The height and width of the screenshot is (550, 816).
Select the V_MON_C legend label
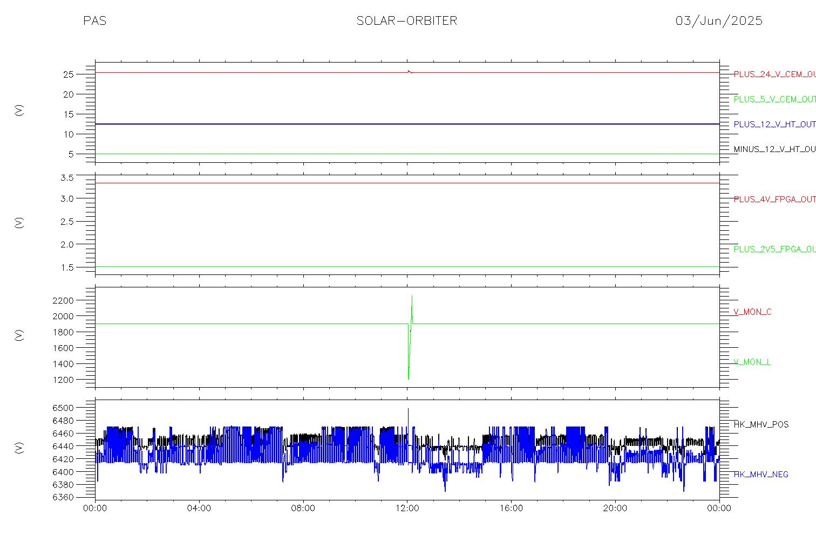[x=752, y=312]
